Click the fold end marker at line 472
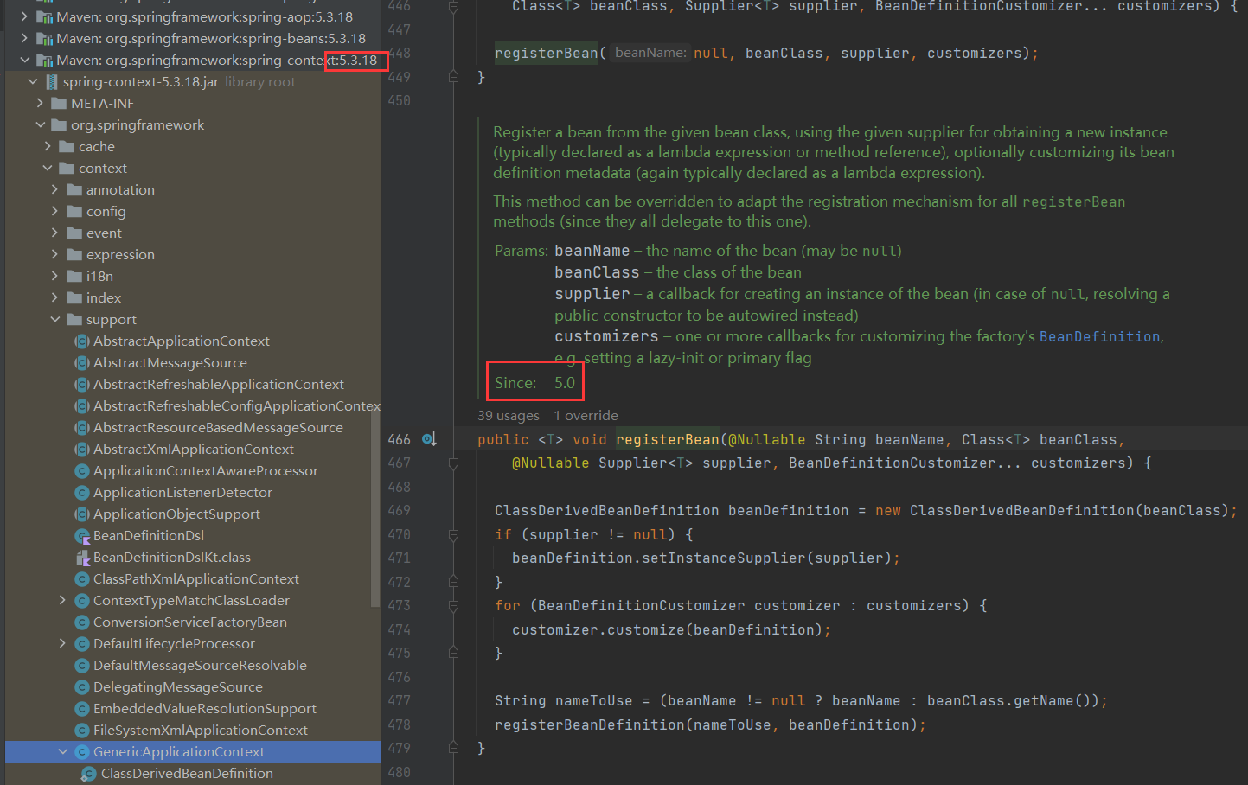 [453, 582]
